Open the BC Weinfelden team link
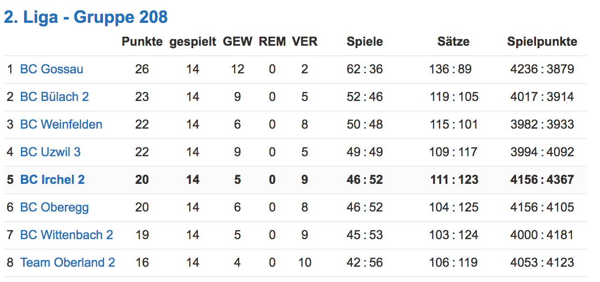The image size is (600, 282). tap(61, 124)
